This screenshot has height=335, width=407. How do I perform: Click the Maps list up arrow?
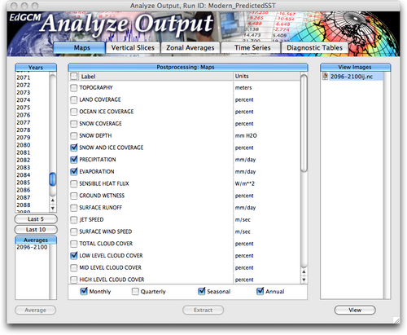pos(304,272)
